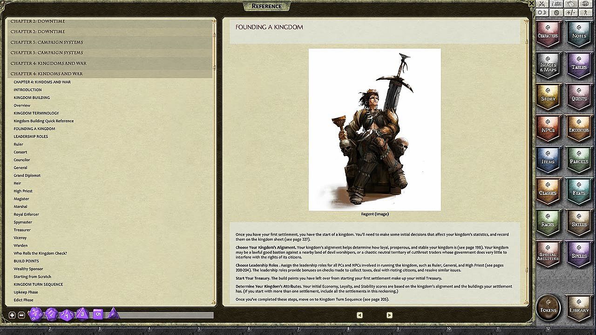Open the round Tokens button
This screenshot has width=596, height=335.
pos(548,308)
